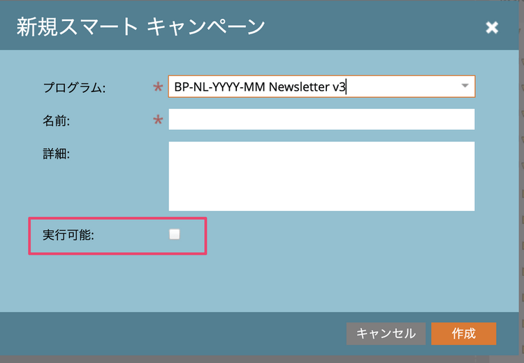
Task: Expand the プログラム dropdown arrow
Action: click(x=465, y=86)
